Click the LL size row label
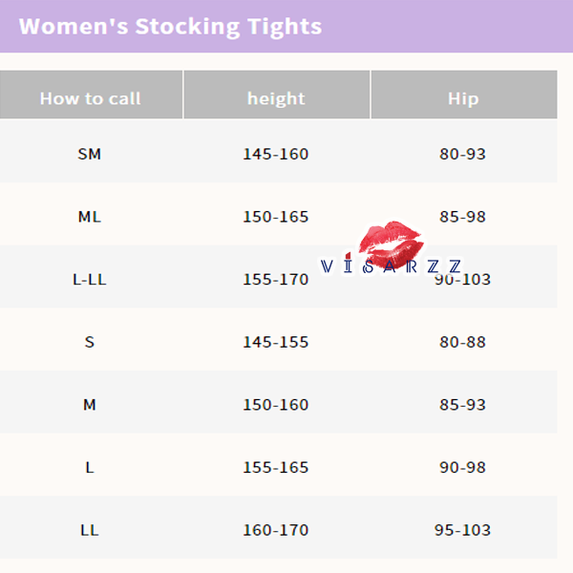573x573 pixels. [89, 530]
